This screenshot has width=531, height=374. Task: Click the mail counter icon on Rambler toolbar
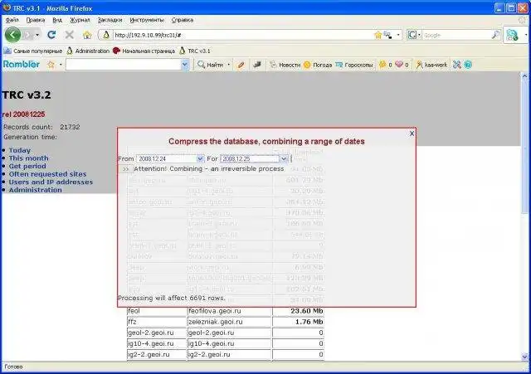click(x=385, y=65)
